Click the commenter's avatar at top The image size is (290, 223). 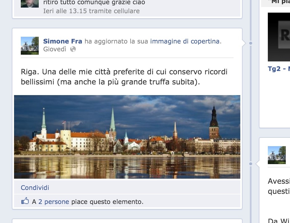[30, 4]
